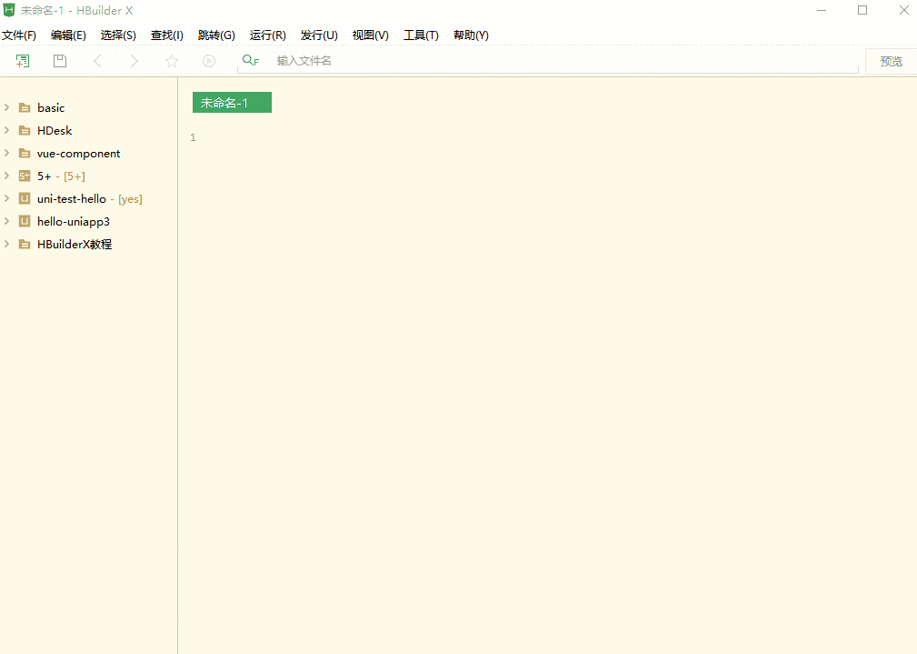The image size is (917, 654).
Task: Click the HBuilder X logo in title bar
Action: coord(9,10)
